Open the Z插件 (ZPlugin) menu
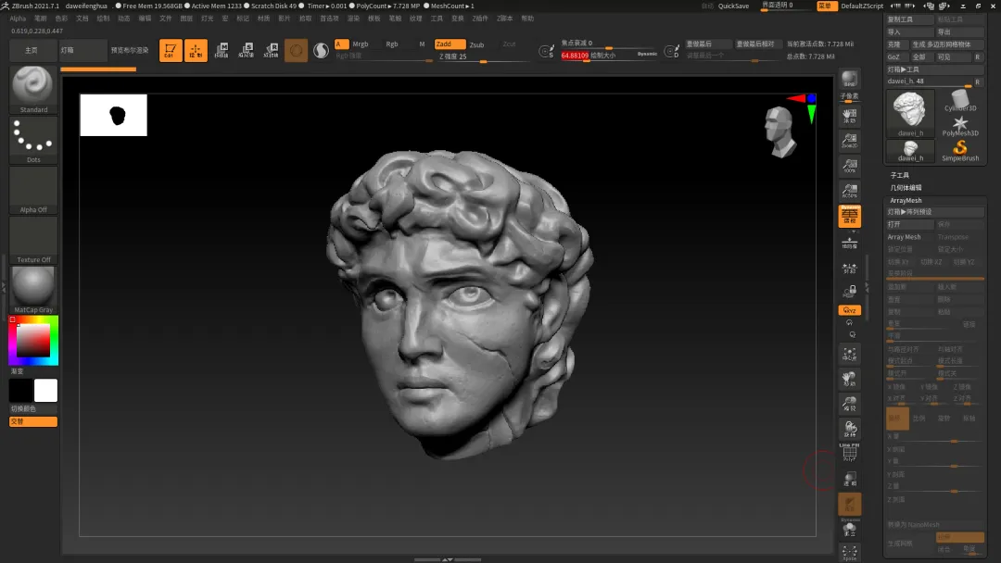The height and width of the screenshot is (563, 1001). tap(481, 18)
